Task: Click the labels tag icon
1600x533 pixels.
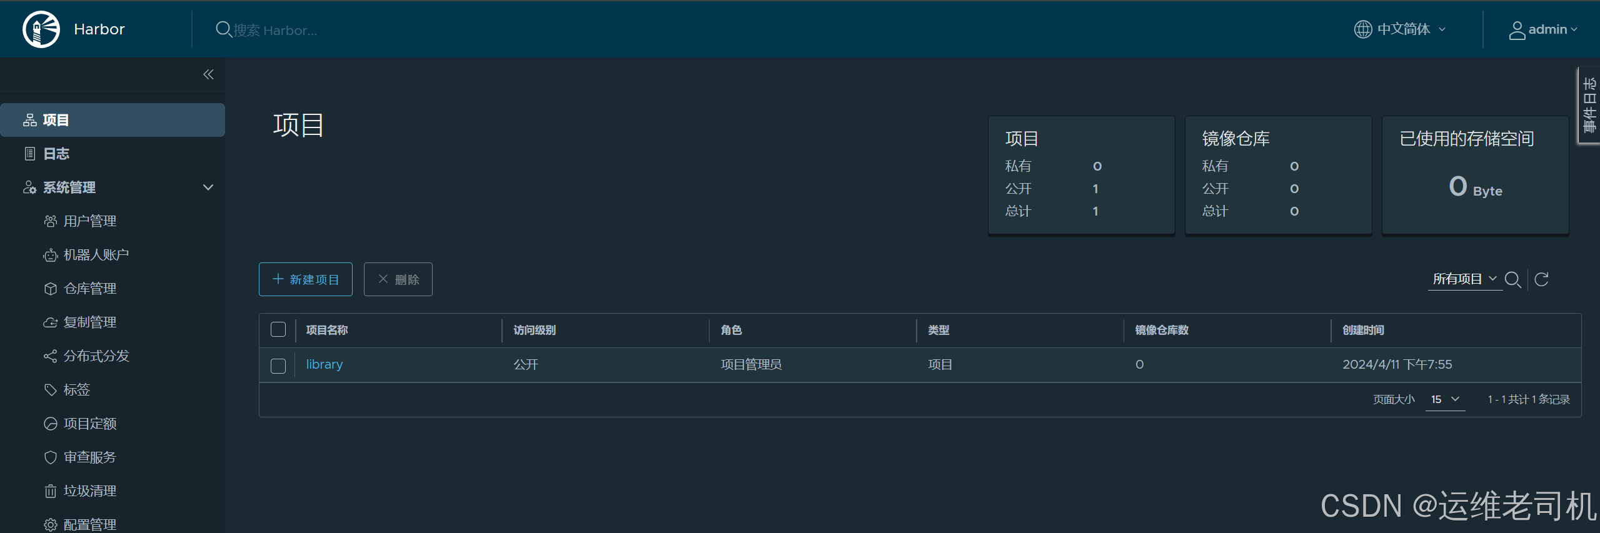Action: click(51, 390)
